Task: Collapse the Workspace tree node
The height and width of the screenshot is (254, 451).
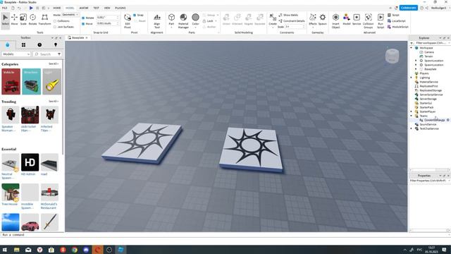Action: tap(412, 48)
